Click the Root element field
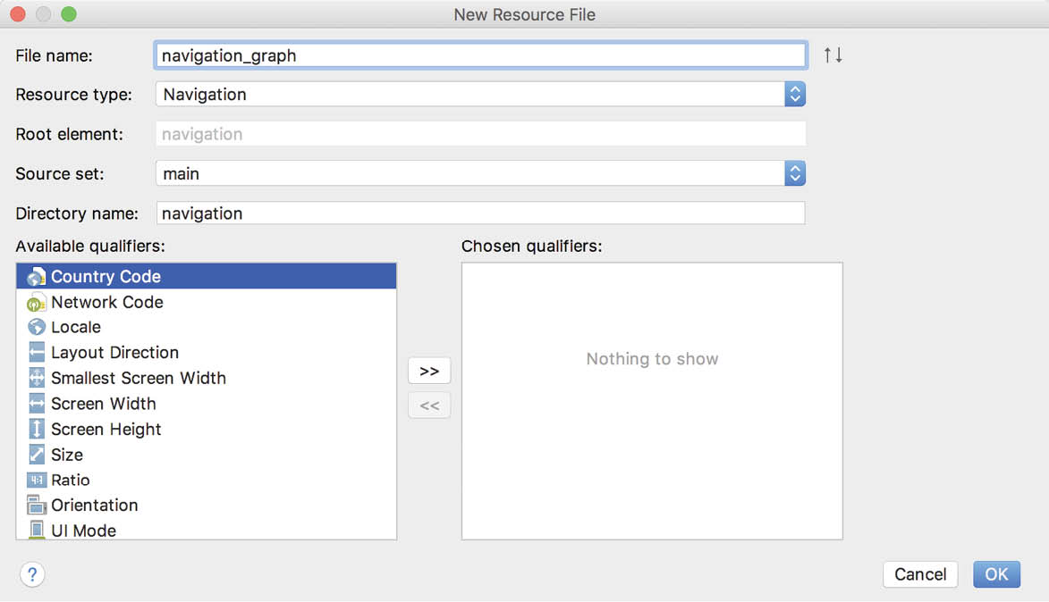The height and width of the screenshot is (602, 1049). tap(480, 134)
